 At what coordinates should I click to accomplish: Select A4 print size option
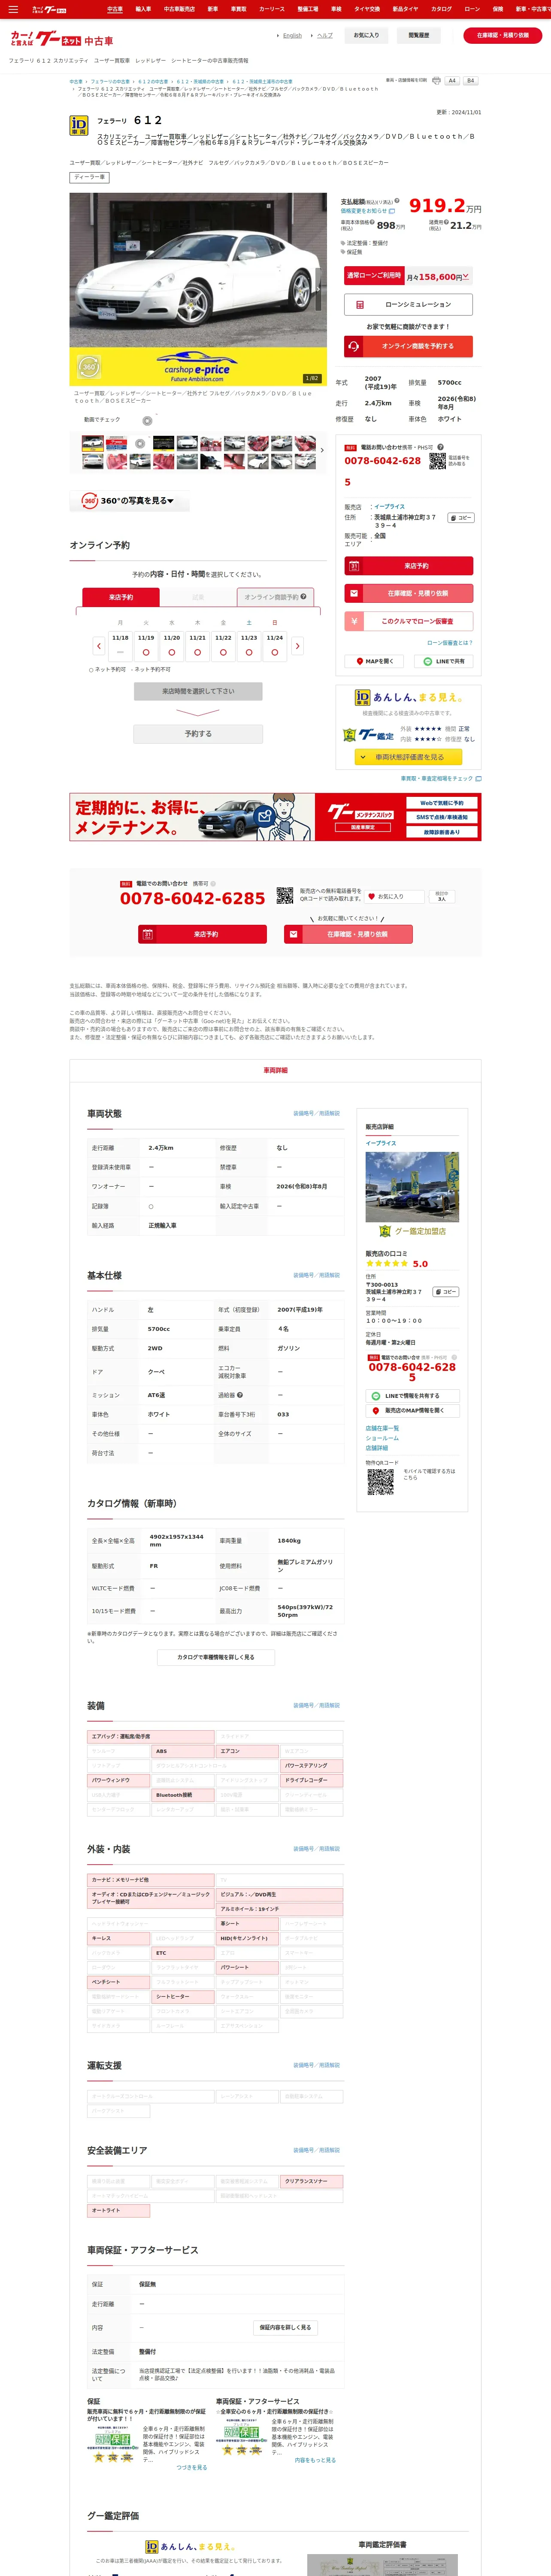[x=452, y=81]
